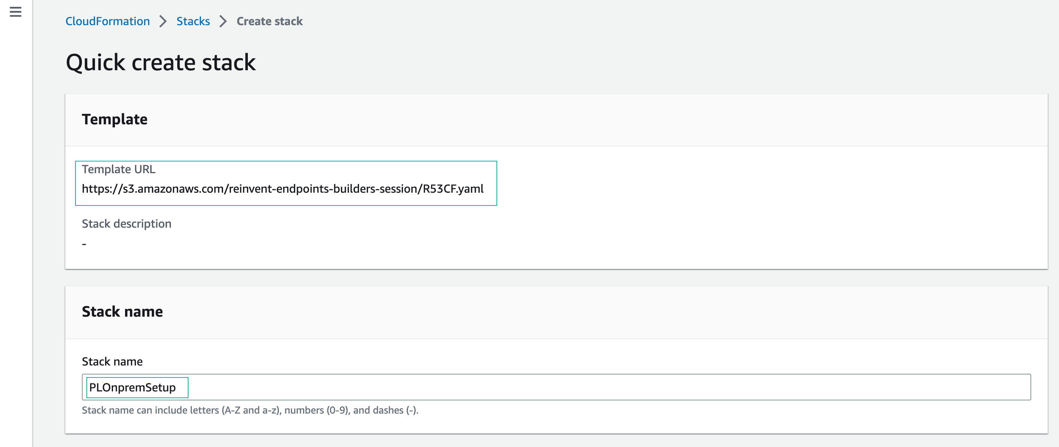The image size is (1059, 447).
Task: Click the Quick create stack page title
Action: pyautogui.click(x=161, y=62)
